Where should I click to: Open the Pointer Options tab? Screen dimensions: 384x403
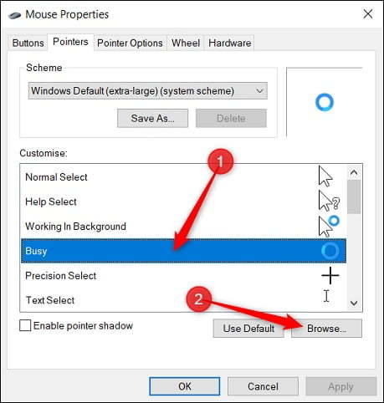pos(130,43)
